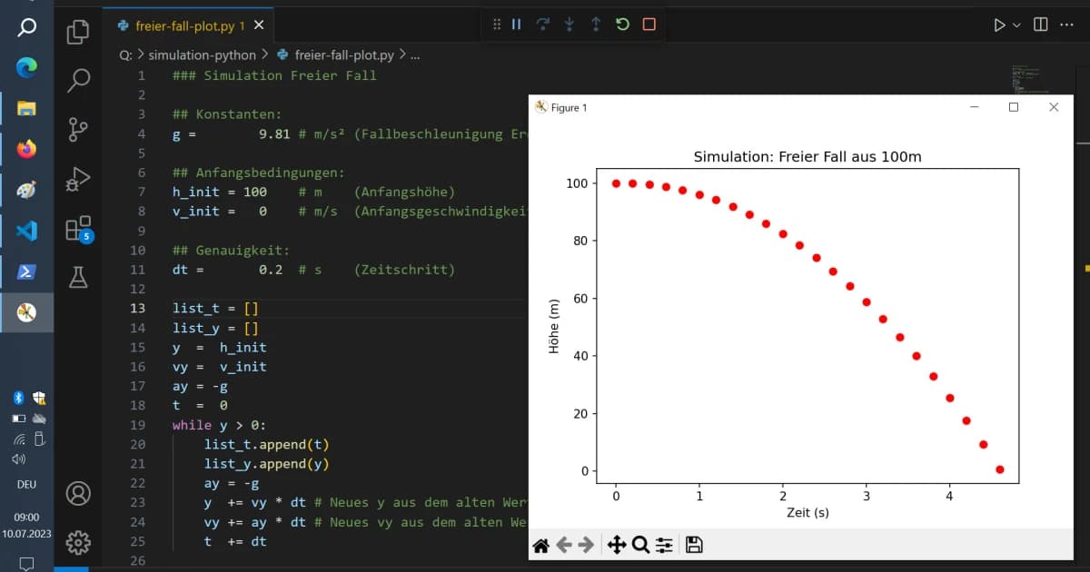Save the figure with disk icon

point(694,545)
